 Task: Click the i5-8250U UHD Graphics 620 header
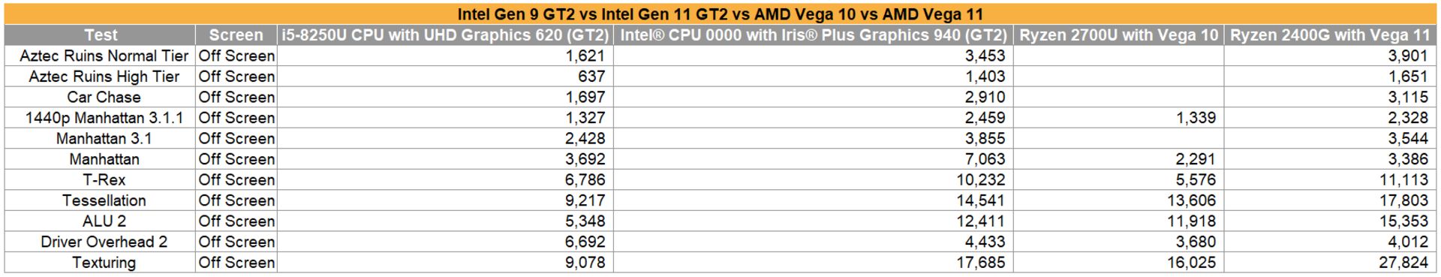445,35
